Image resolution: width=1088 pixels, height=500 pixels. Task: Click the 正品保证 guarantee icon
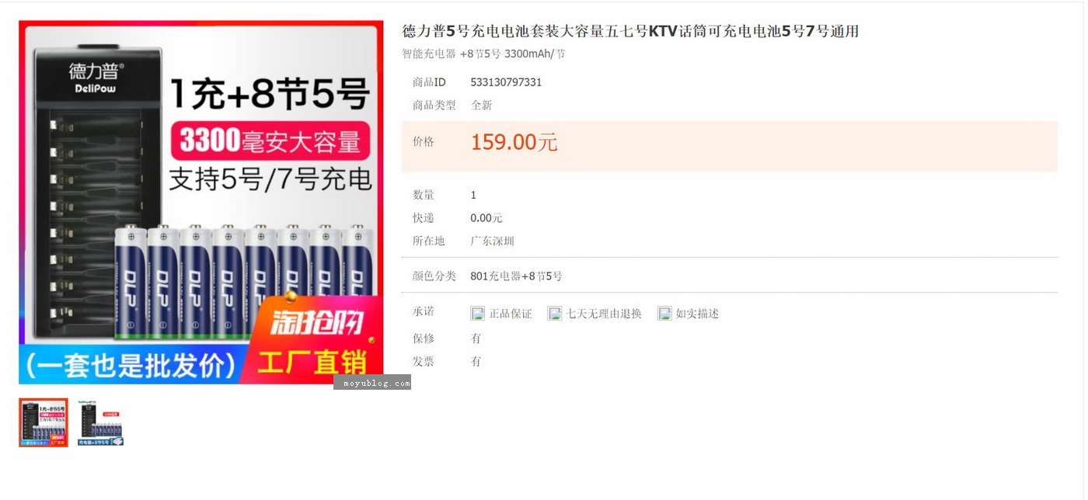click(x=477, y=314)
